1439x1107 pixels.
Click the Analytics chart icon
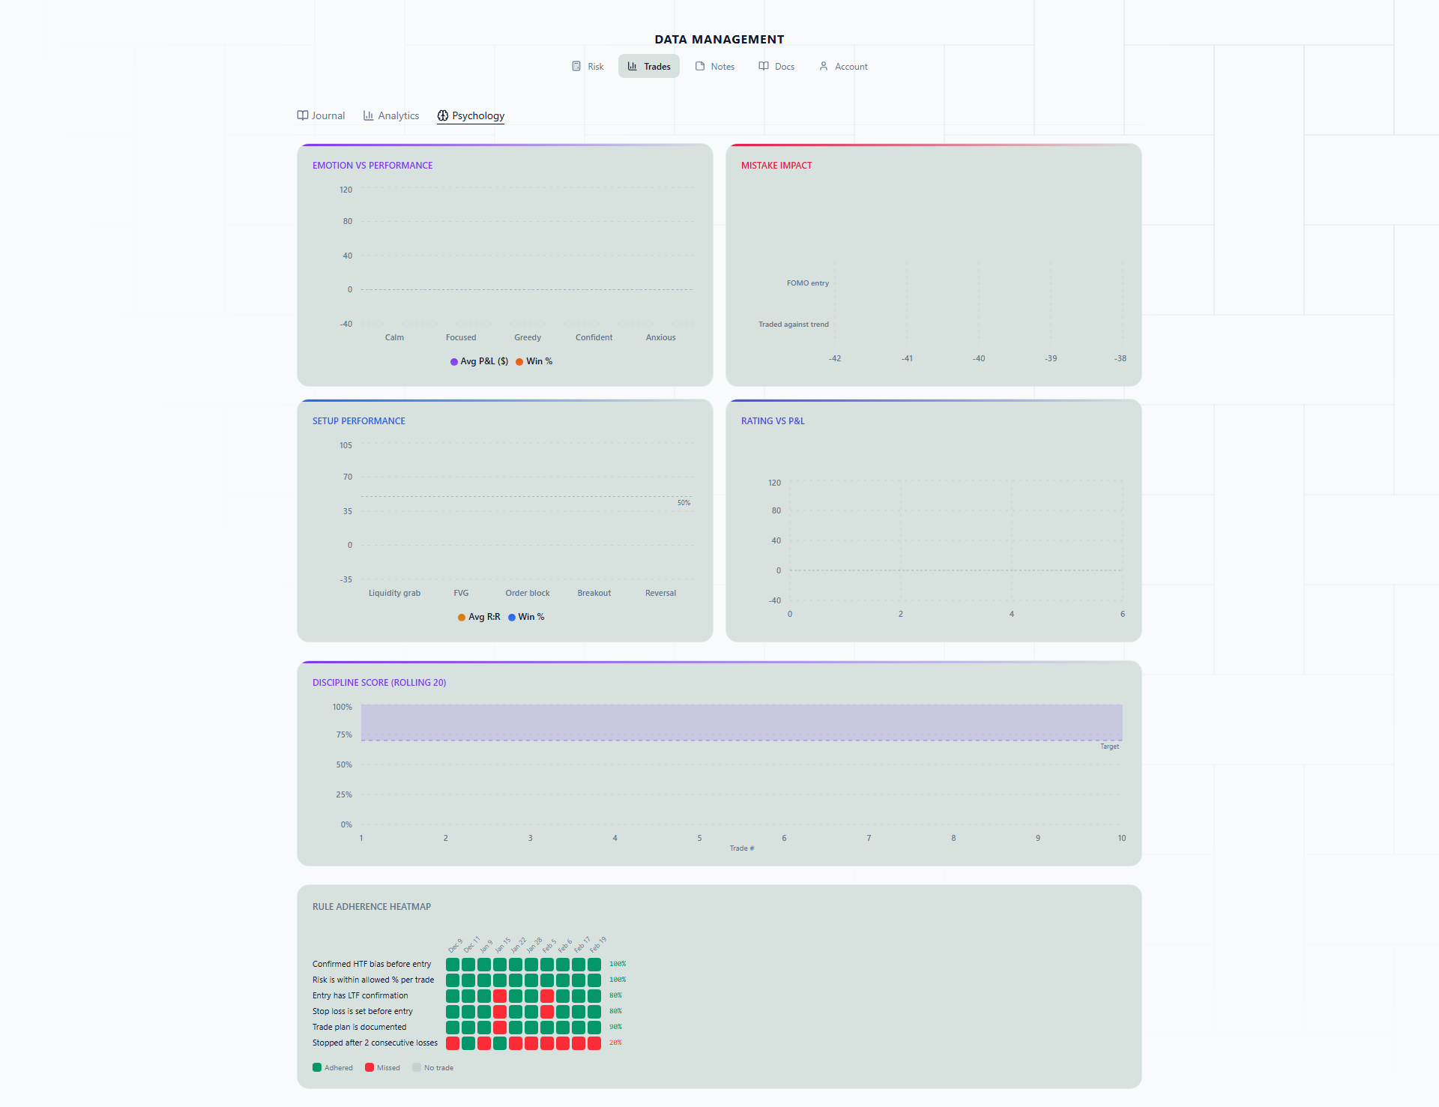[x=369, y=115]
